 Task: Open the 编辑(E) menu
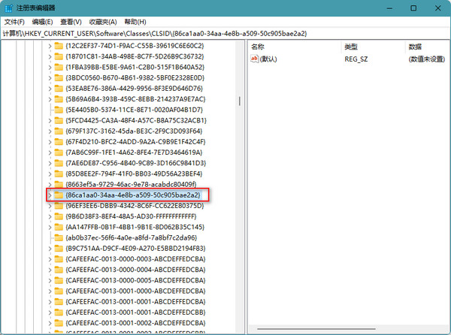pyautogui.click(x=42, y=22)
